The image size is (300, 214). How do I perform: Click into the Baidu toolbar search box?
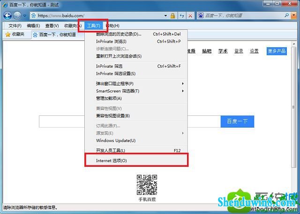[x=244, y=15]
